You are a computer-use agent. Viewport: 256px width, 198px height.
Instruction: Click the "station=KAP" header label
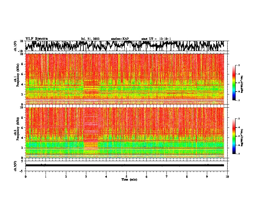click(120, 39)
